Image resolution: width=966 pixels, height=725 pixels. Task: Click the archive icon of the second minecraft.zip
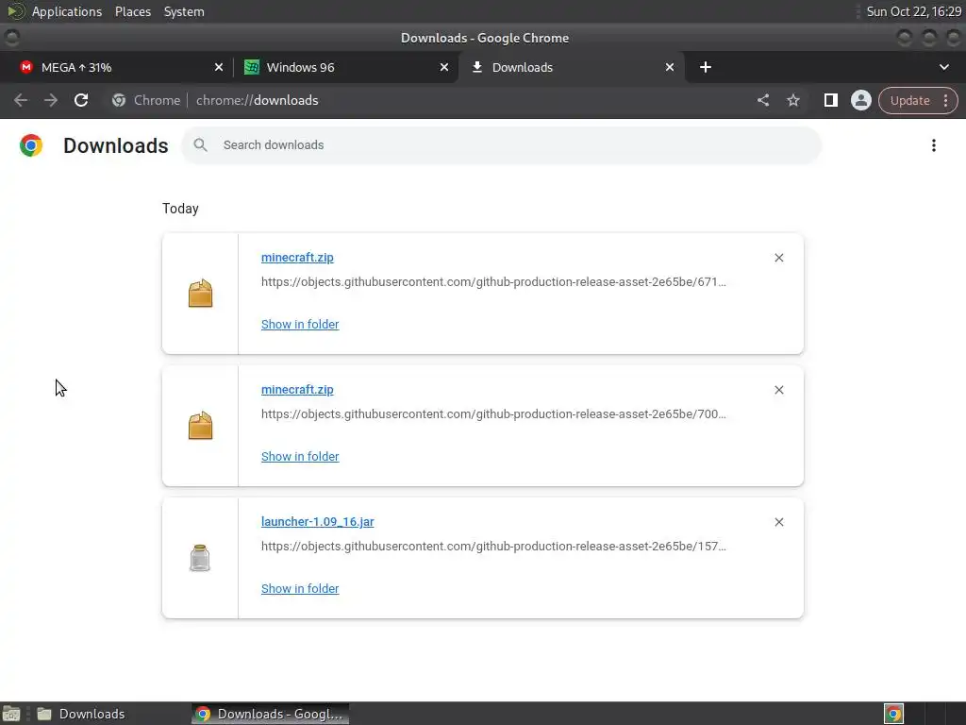[x=200, y=426]
